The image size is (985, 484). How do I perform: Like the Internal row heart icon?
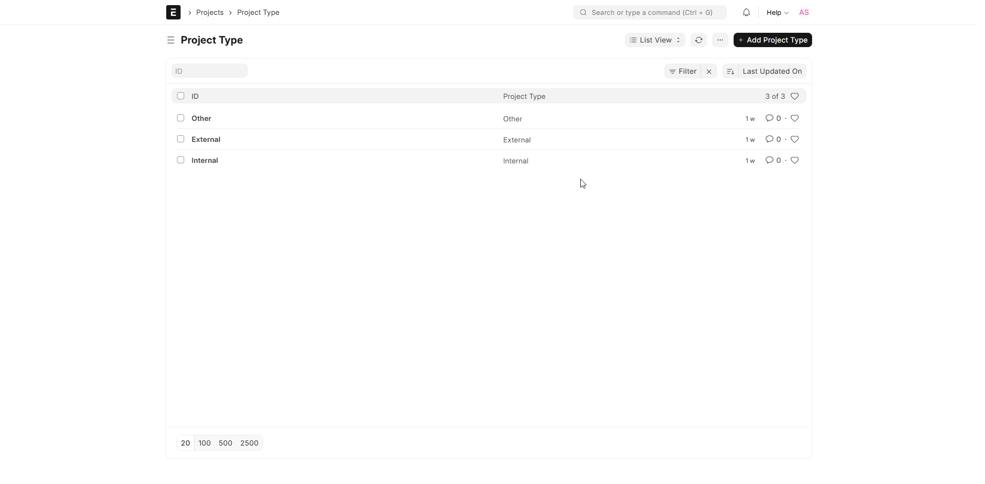pyautogui.click(x=795, y=160)
